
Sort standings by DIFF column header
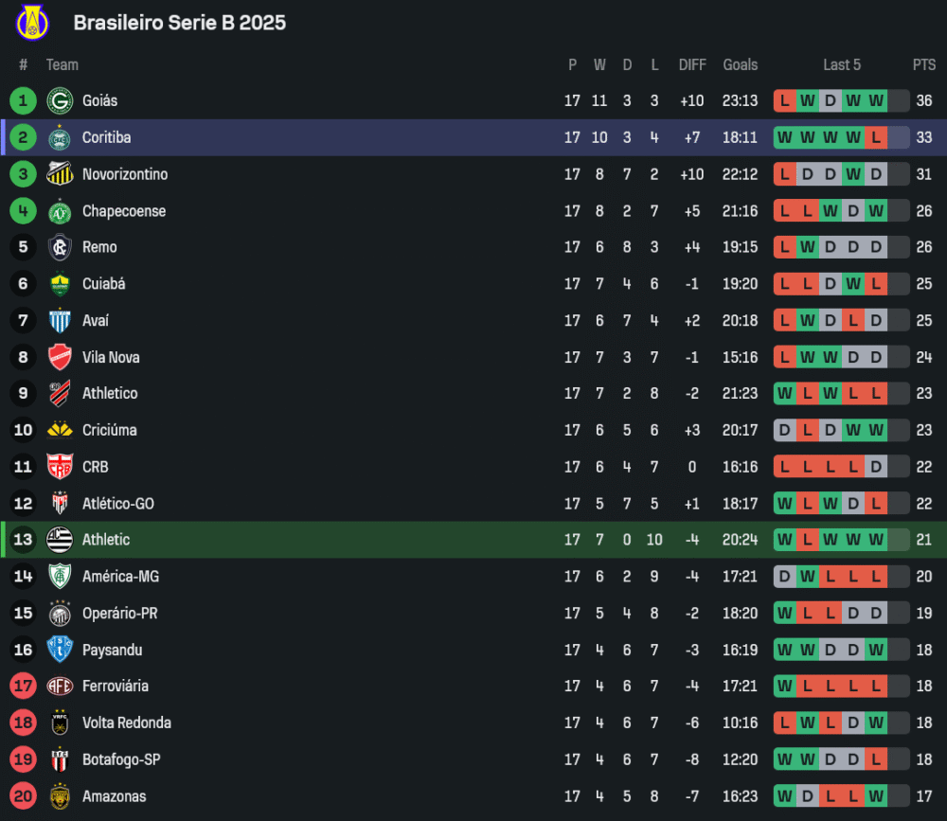pos(692,64)
